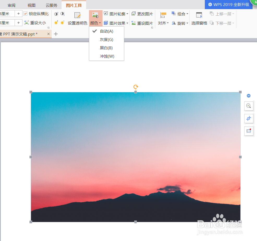Open the 下移一层 send backward dropdown
Viewport: 257px width, 241px height.
point(222,23)
